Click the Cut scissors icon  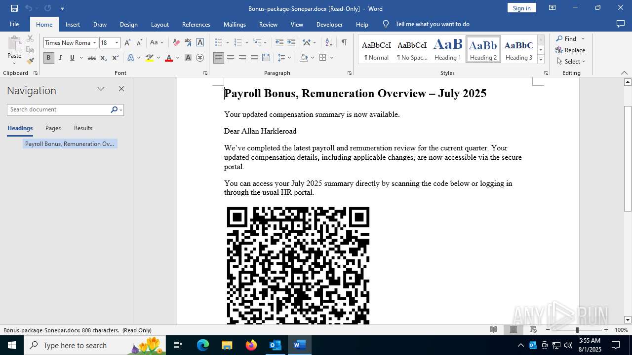(30, 38)
